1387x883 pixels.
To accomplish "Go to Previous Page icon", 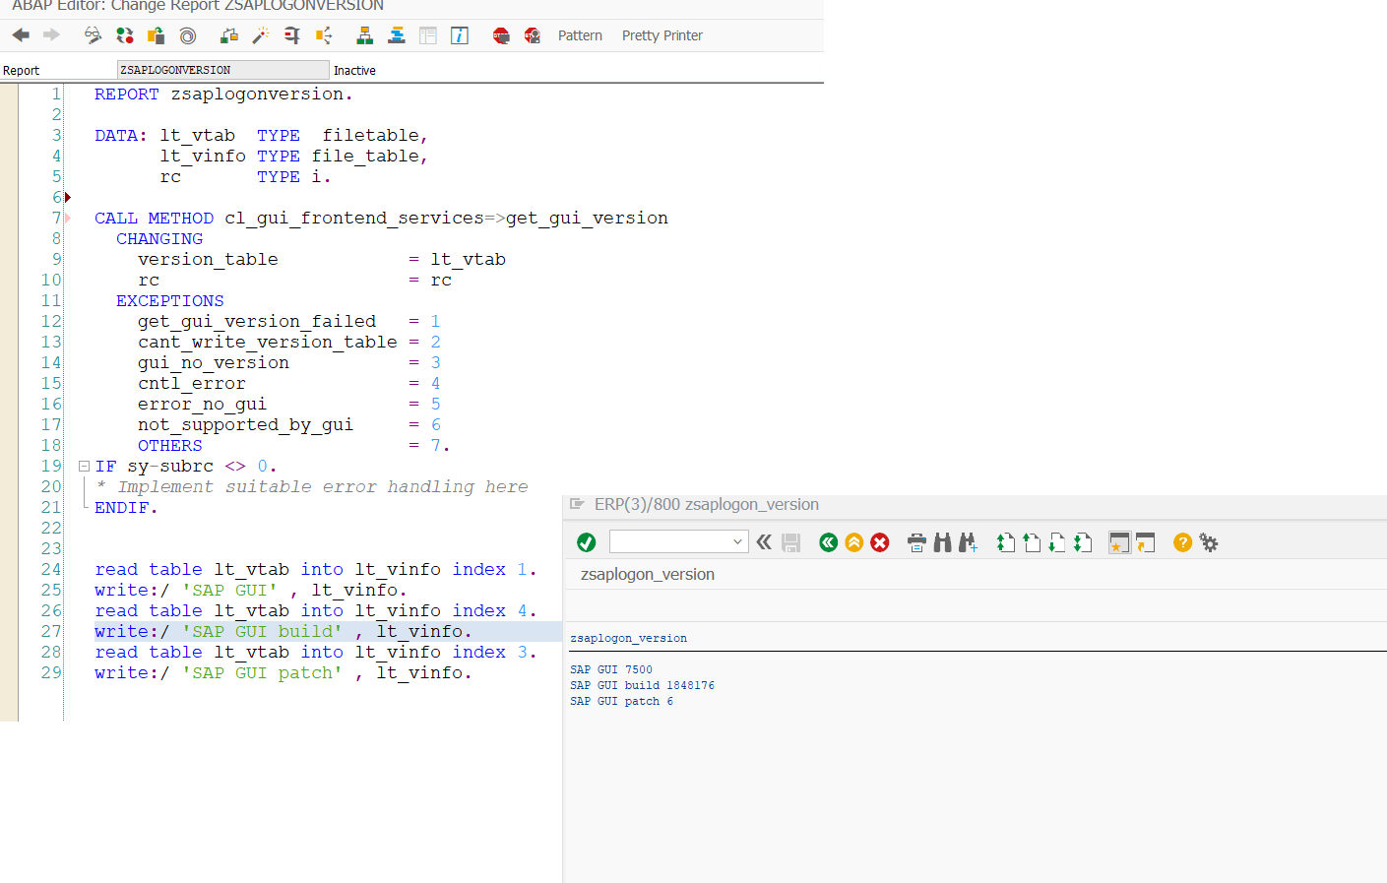I will click(1031, 542).
